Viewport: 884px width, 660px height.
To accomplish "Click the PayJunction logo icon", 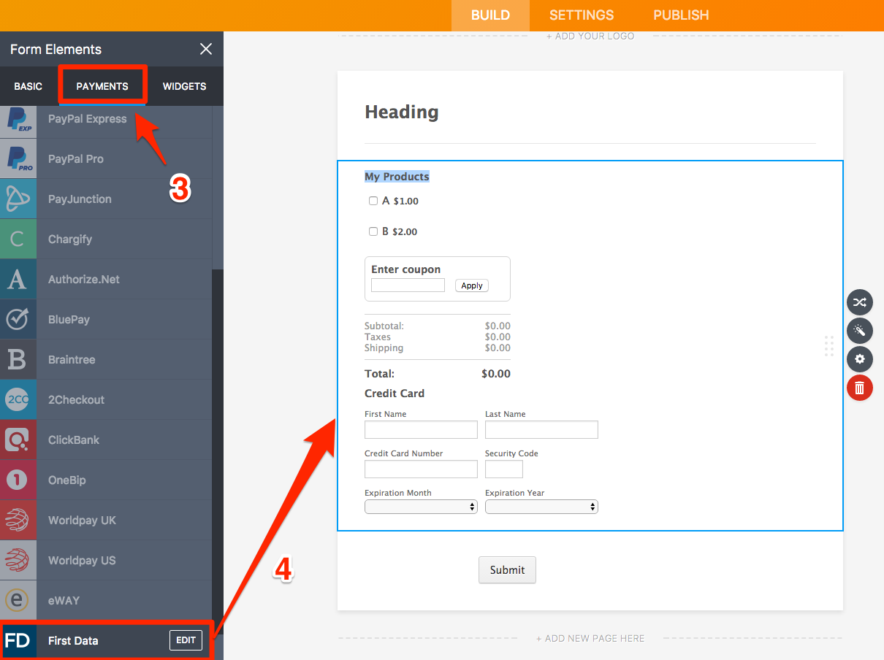I will [x=18, y=199].
